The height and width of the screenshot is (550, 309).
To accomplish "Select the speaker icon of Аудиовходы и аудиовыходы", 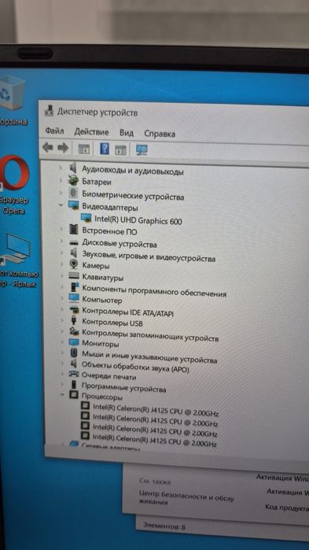I will (73, 168).
